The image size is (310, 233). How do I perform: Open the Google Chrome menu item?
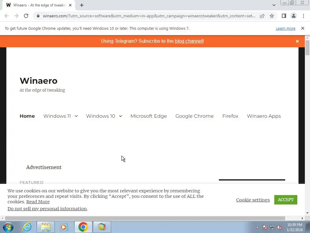195,116
